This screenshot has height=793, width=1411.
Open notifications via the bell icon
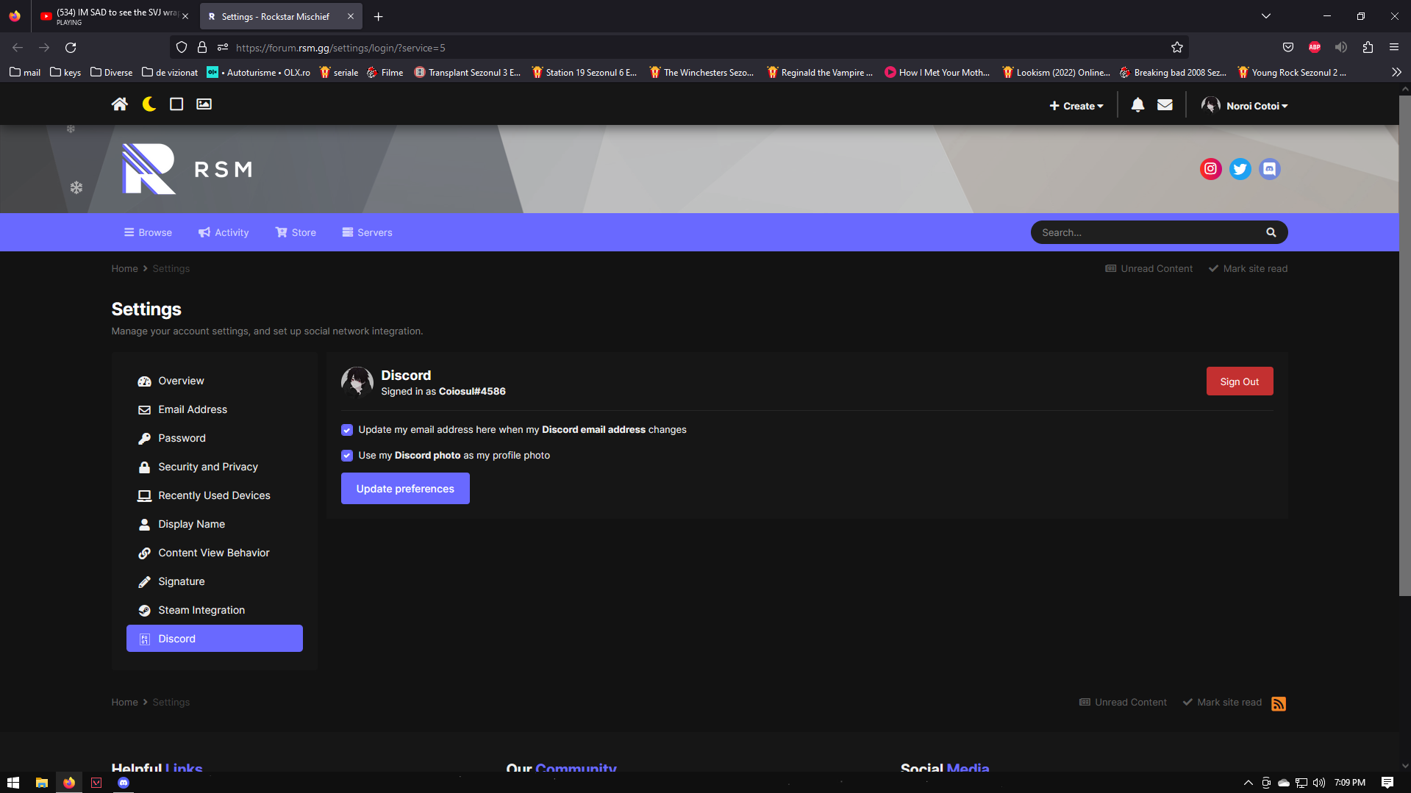click(x=1137, y=104)
